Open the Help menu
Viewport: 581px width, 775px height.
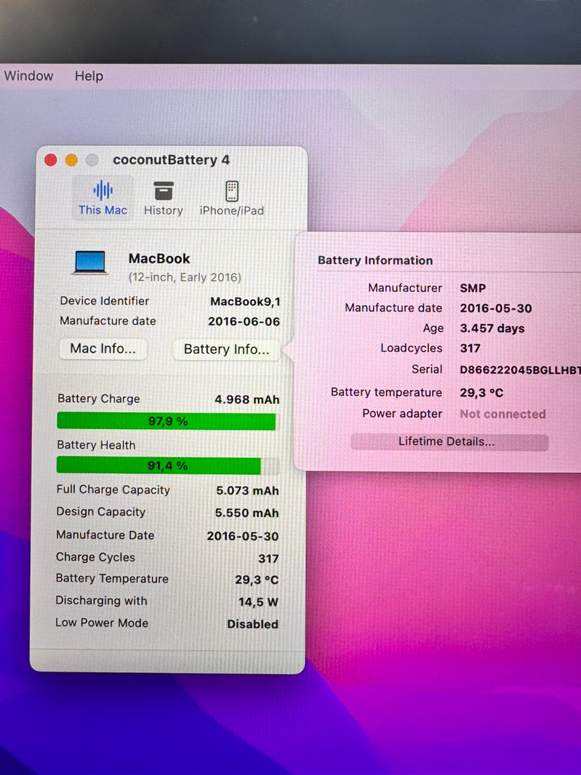[x=89, y=76]
